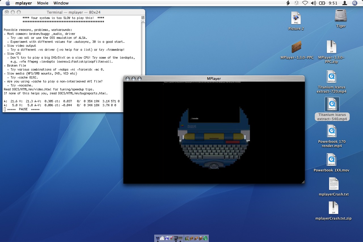Viewport: 363px width, 242px height.
Task: Open the Window menu in menu bar
Action: tap(61, 3)
